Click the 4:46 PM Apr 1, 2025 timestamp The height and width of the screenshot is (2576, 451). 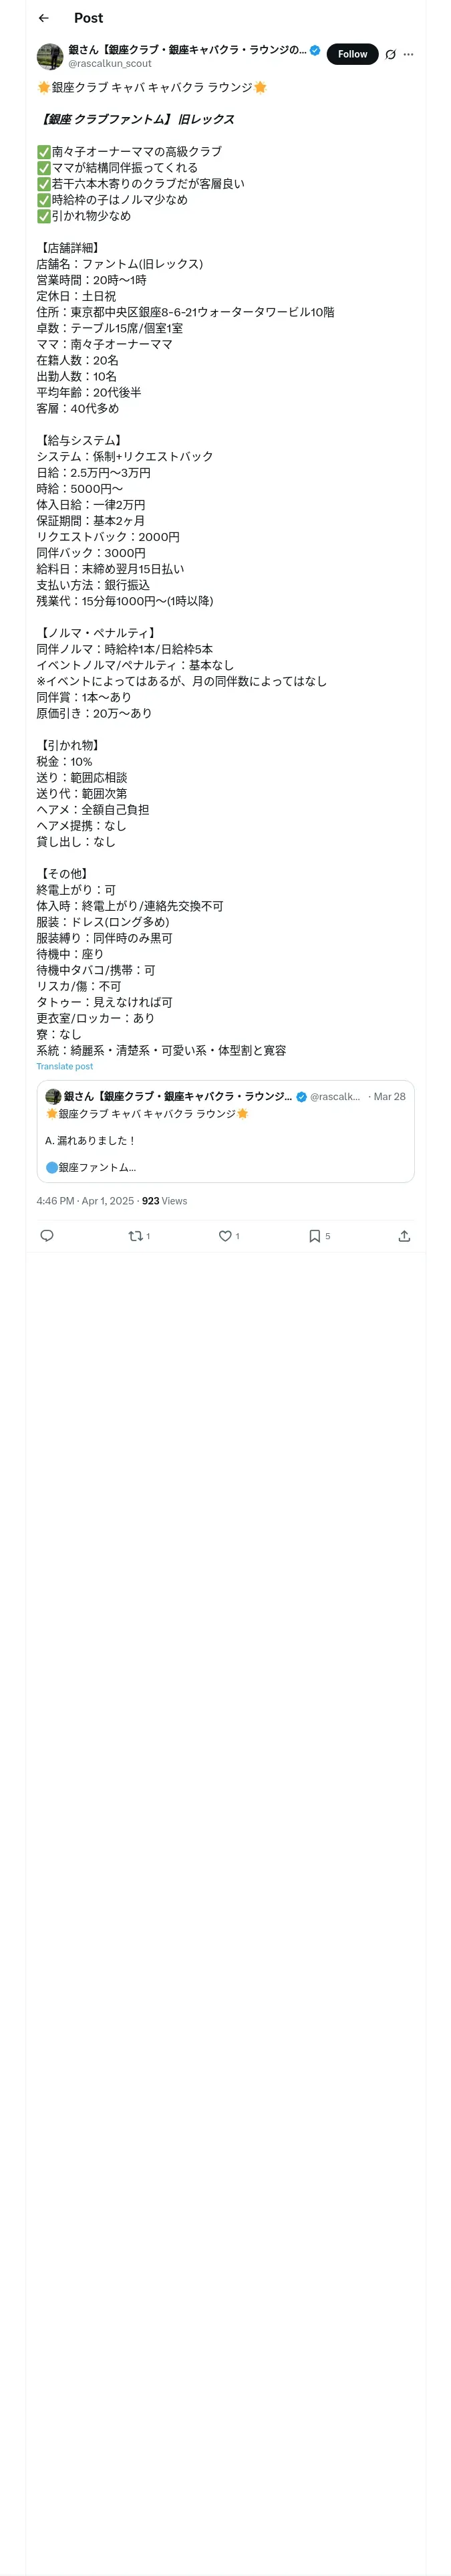[84, 1201]
